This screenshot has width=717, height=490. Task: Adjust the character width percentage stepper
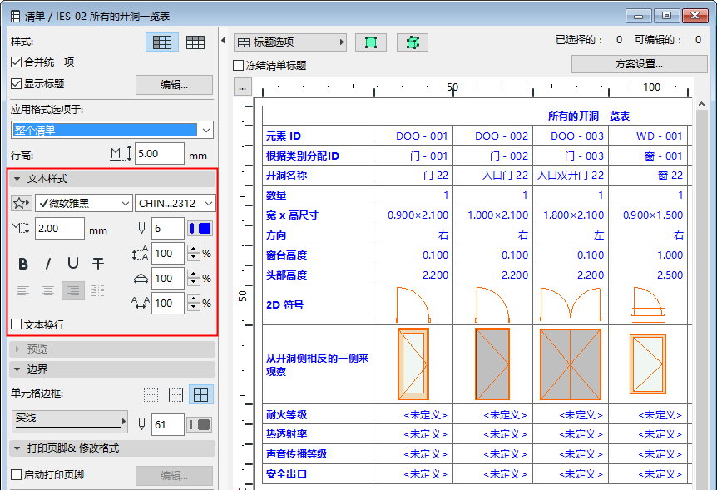194,278
